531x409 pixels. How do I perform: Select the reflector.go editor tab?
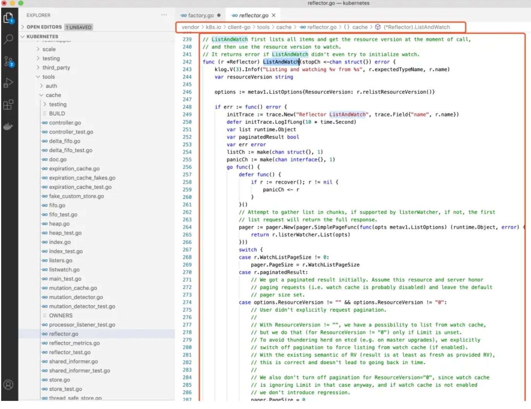coord(253,15)
